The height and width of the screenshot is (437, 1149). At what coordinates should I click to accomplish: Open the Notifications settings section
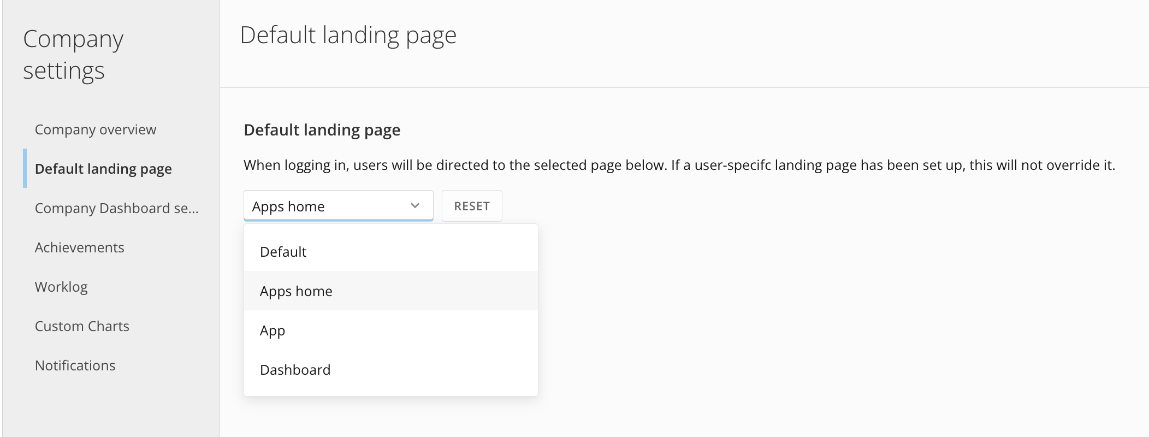[75, 365]
